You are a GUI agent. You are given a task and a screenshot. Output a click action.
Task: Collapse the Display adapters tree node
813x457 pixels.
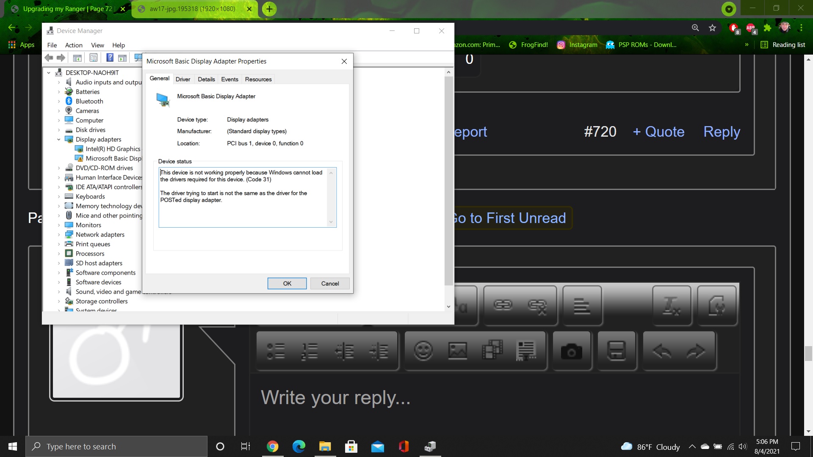click(x=59, y=139)
